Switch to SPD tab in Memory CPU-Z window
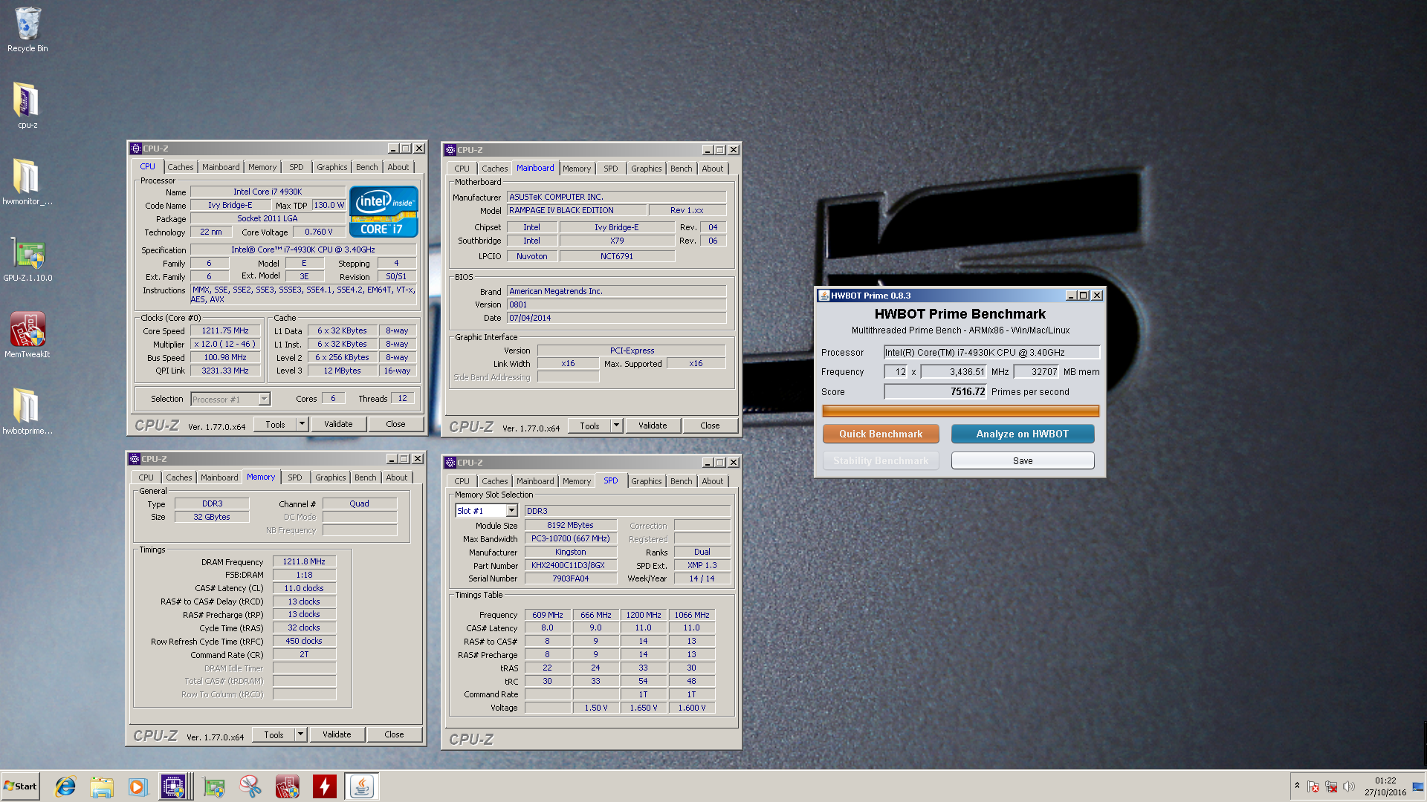 295,477
